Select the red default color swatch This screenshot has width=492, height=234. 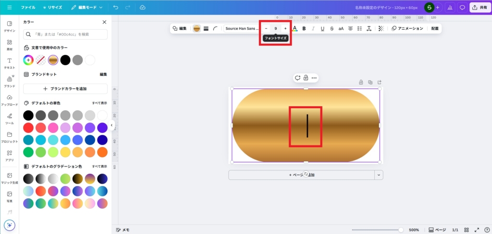click(x=28, y=128)
